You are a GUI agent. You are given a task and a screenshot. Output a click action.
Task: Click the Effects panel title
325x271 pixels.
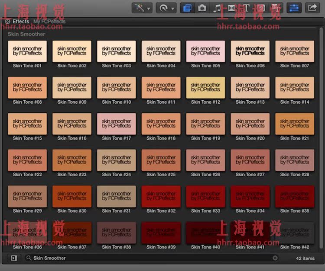(21, 22)
